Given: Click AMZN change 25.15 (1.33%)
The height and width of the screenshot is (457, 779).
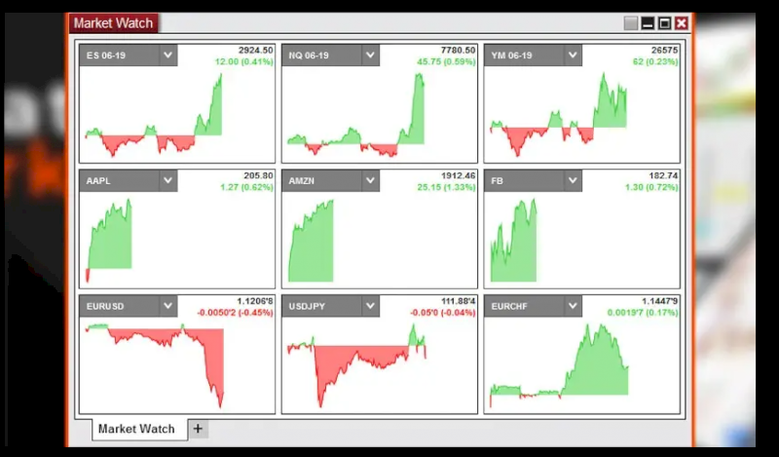Looking at the screenshot, I should click(x=446, y=187).
